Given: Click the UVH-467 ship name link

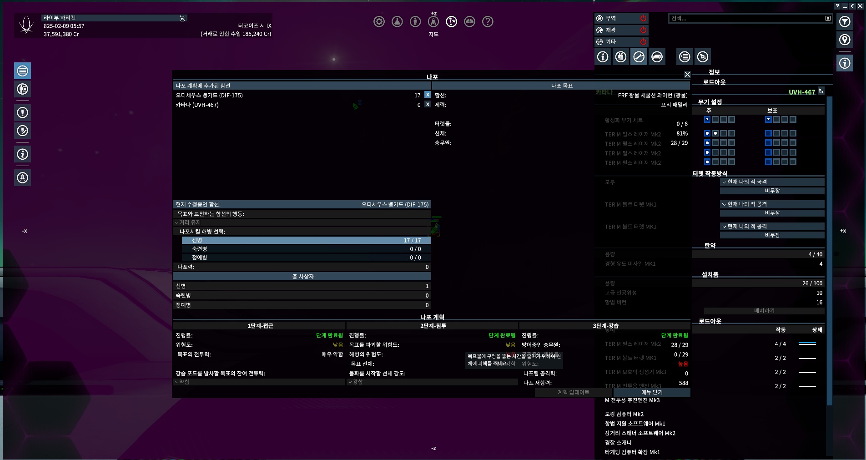Looking at the screenshot, I should click(x=801, y=92).
